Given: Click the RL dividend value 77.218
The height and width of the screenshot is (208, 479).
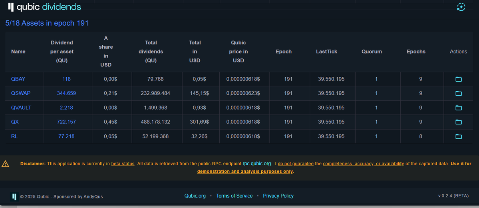Looking at the screenshot, I should click(66, 136).
